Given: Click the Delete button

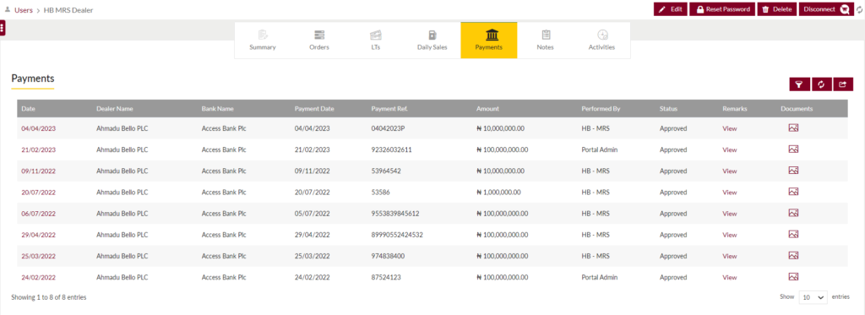Looking at the screenshot, I should pos(777,9).
